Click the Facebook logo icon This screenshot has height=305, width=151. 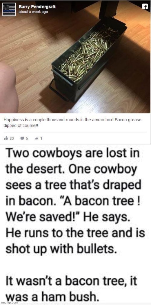click(145, 6)
